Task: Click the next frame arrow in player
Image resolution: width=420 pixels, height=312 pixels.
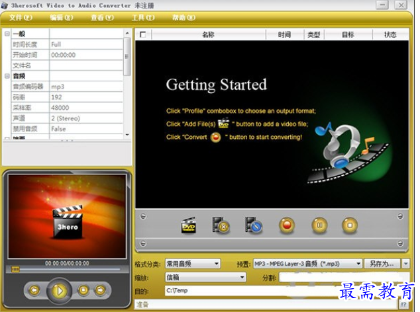Action: click(x=101, y=290)
